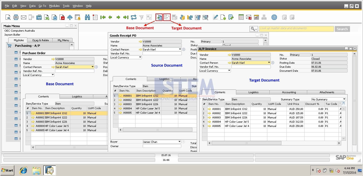
Task: Click Vendor Ref. No. field in A/P Invoice
Action: pos(251,67)
